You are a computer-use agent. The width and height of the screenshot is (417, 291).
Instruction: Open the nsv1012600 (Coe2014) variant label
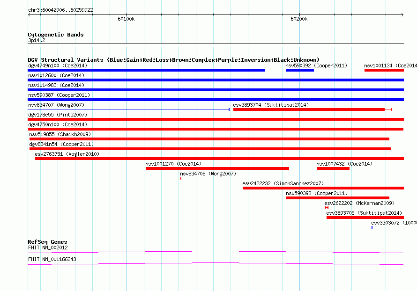(56, 75)
